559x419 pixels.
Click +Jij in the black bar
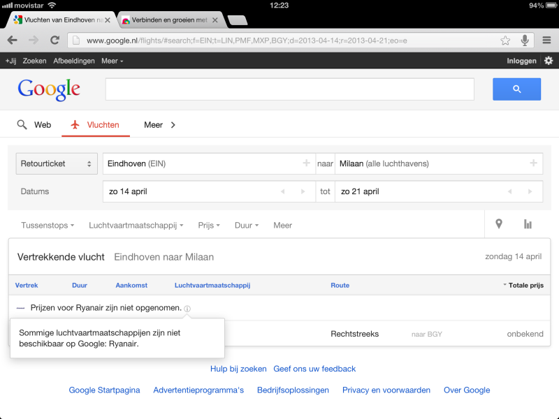pyautogui.click(x=10, y=61)
